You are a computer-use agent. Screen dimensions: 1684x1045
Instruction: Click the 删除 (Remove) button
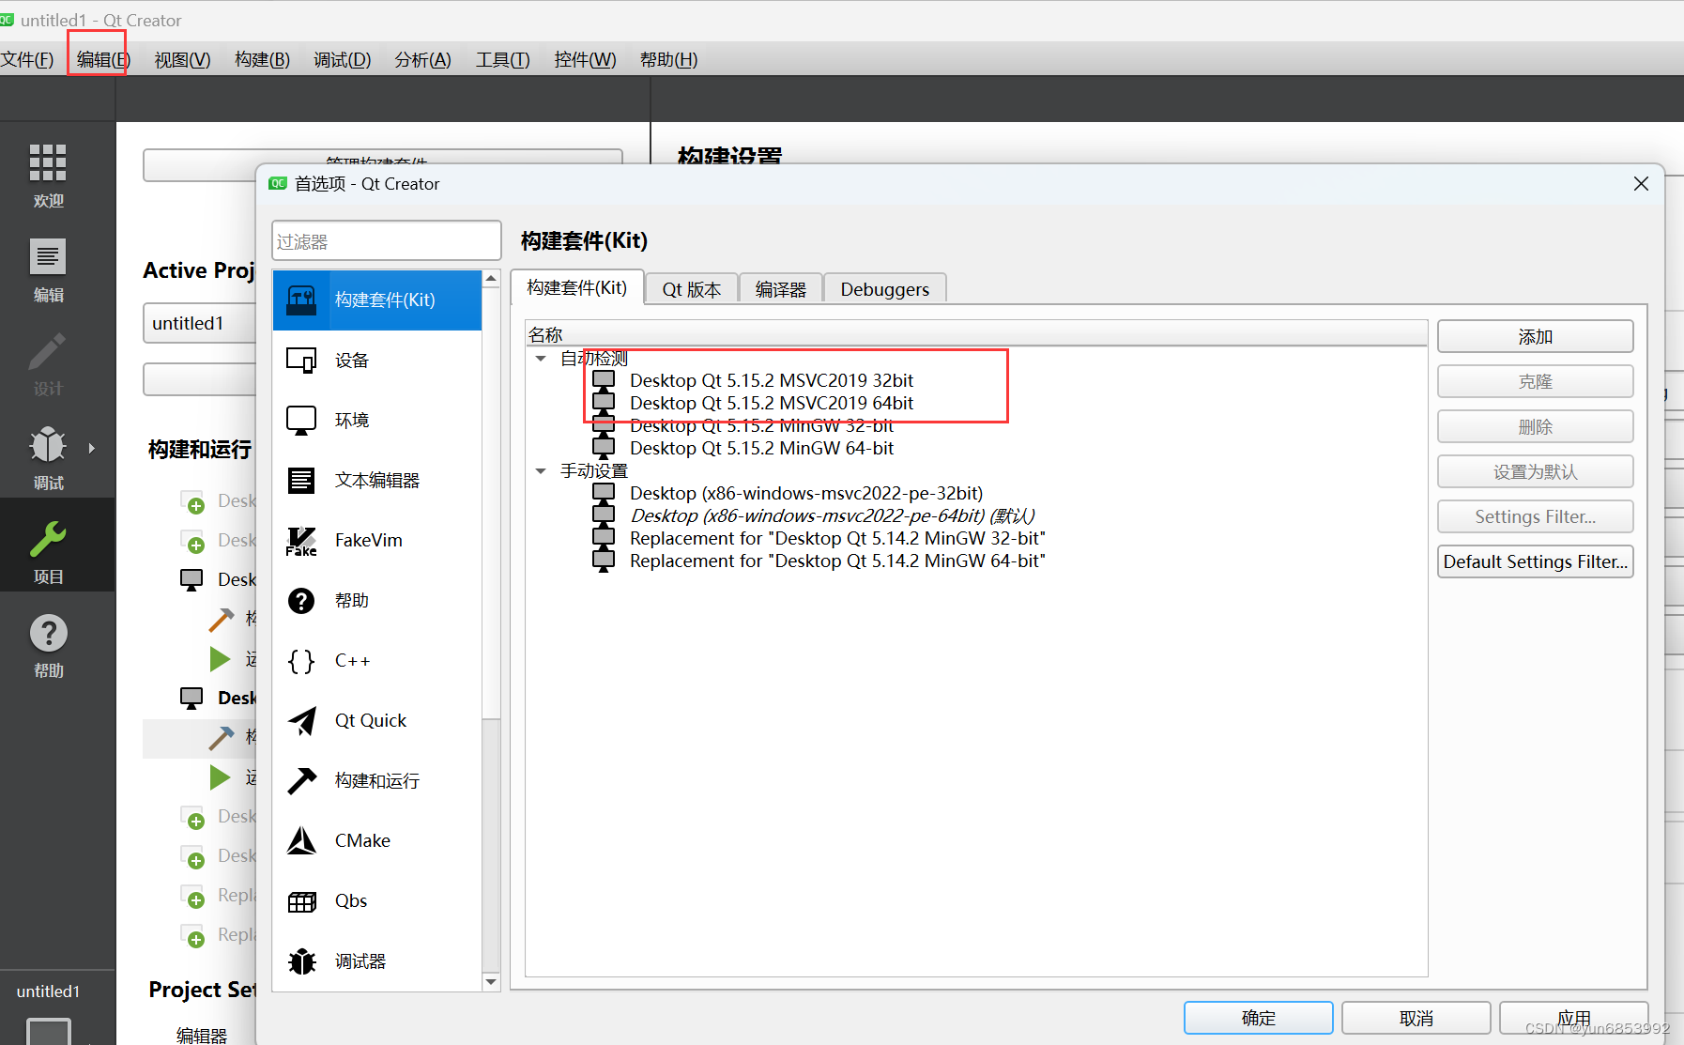click(x=1535, y=427)
